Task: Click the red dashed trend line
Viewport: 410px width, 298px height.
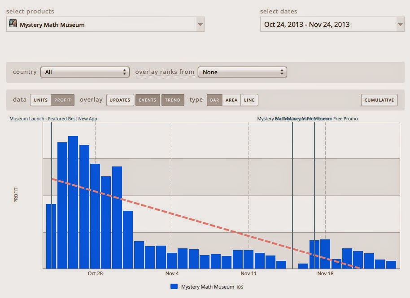Action: (x=206, y=223)
